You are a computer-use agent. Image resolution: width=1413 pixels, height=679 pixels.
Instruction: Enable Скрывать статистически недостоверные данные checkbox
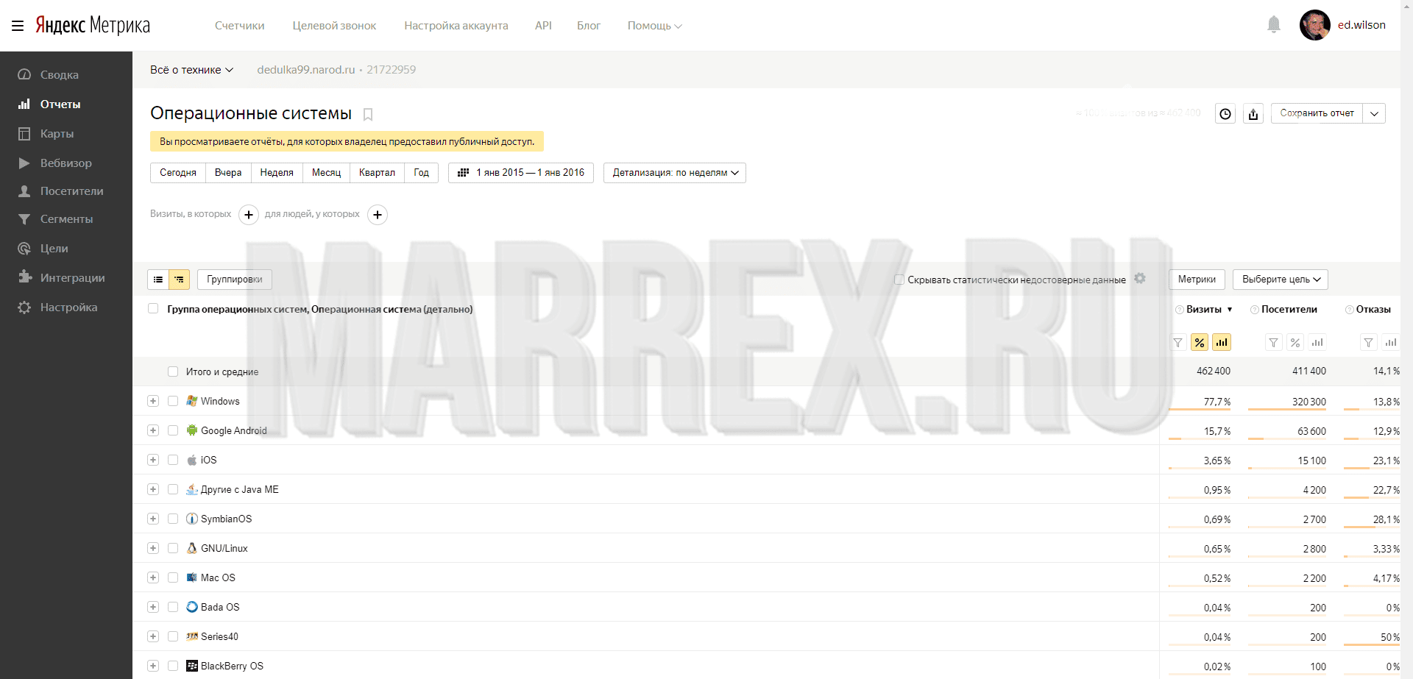click(x=899, y=280)
